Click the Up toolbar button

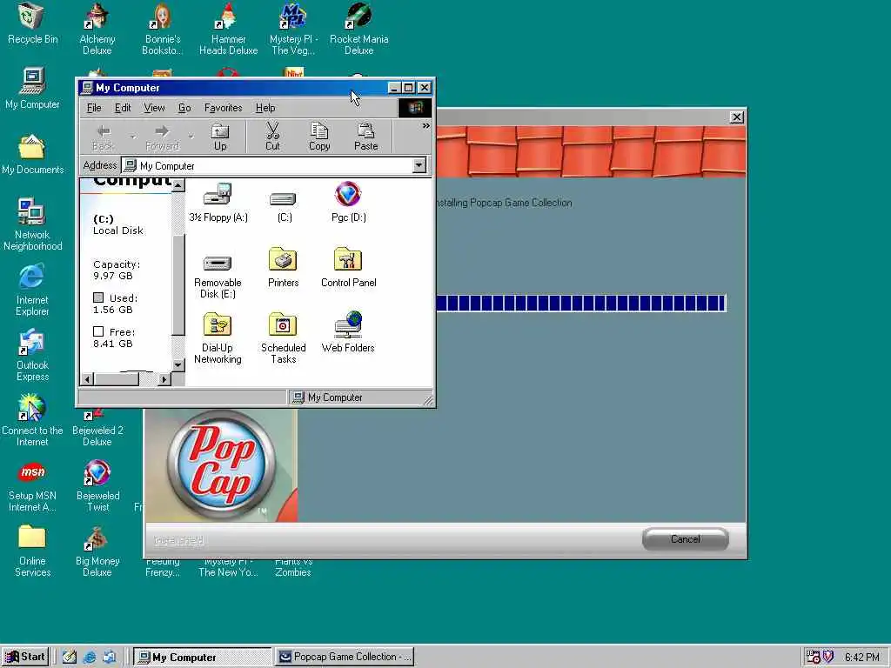(x=220, y=137)
